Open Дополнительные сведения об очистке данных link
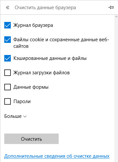 (x=57, y=156)
